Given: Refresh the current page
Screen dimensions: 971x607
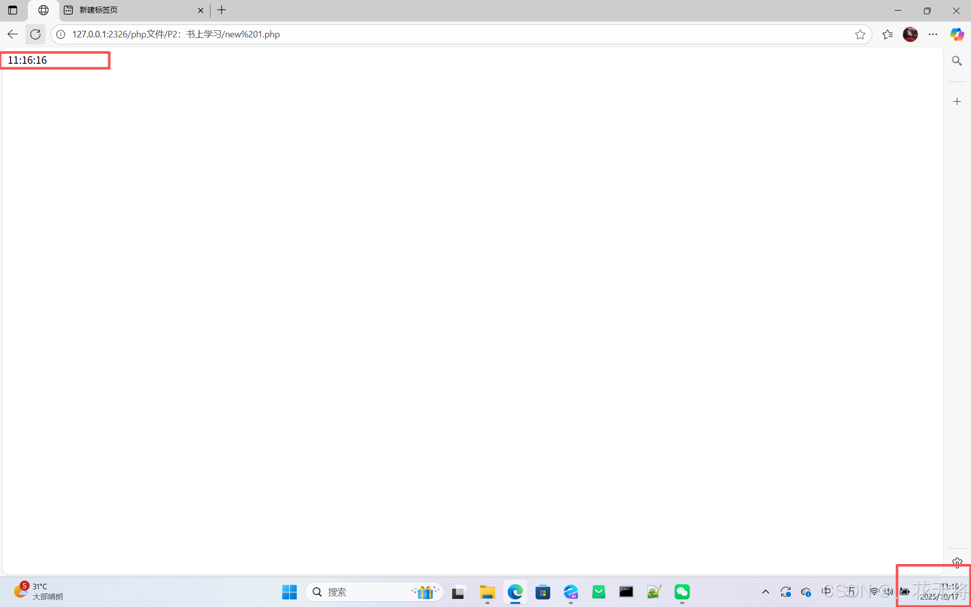Looking at the screenshot, I should click(x=35, y=34).
